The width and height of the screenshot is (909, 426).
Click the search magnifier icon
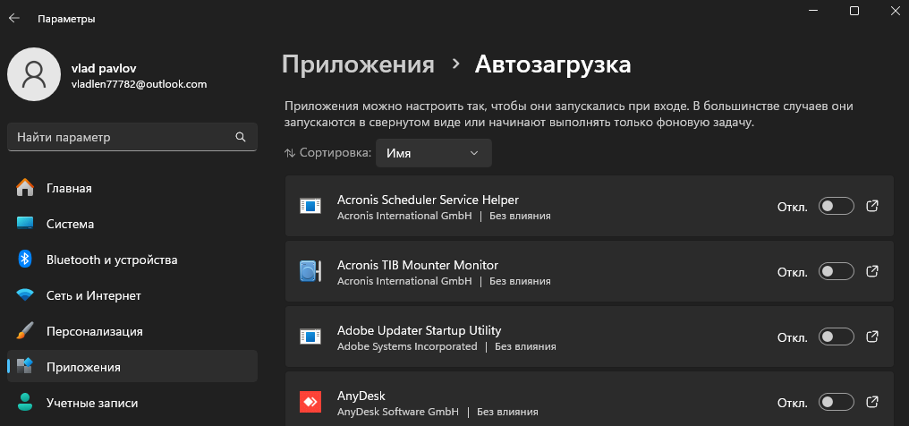(241, 137)
